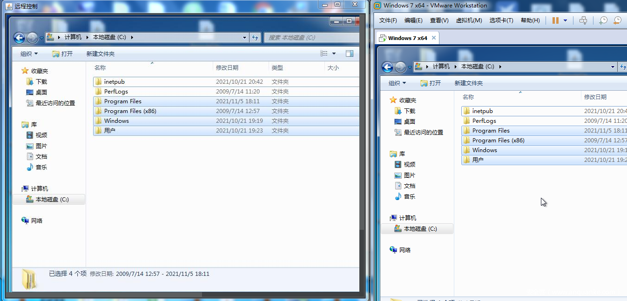Take a snapshot using the clock-plus icon
The width and height of the screenshot is (627, 301).
pos(603,20)
